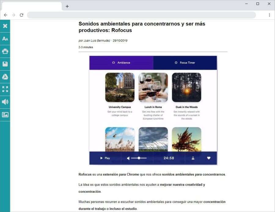This screenshot has height=212, width=275.
Task: Click the flask icon in the player bar
Action: point(193,158)
